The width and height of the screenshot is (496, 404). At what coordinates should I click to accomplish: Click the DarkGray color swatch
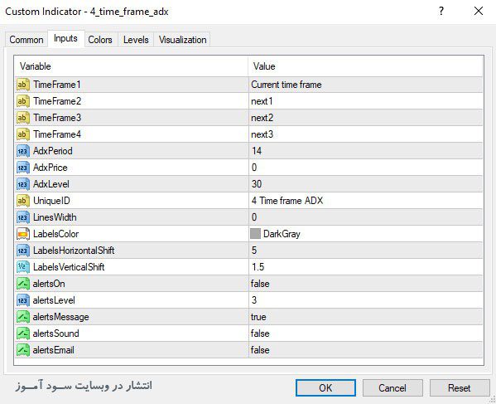coord(255,234)
